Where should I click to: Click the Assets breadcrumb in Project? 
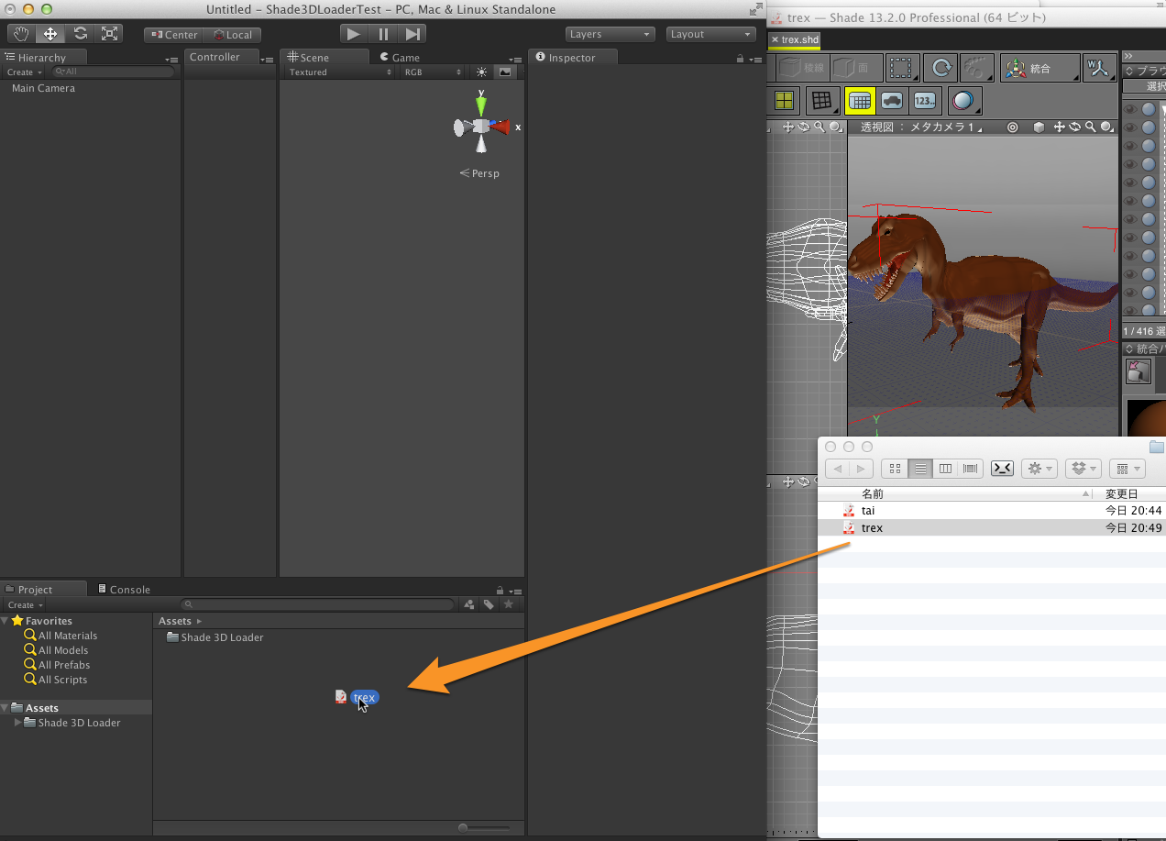[x=174, y=621]
